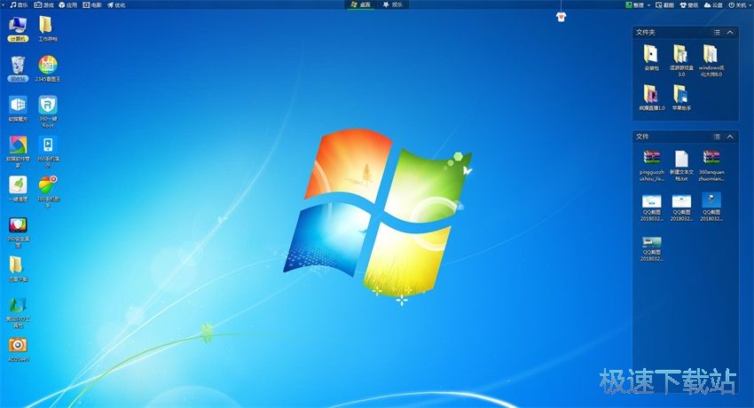Image resolution: width=754 pixels, height=408 pixels.
Task: Open list view menu of 文件夹 panel
Action: 717,32
